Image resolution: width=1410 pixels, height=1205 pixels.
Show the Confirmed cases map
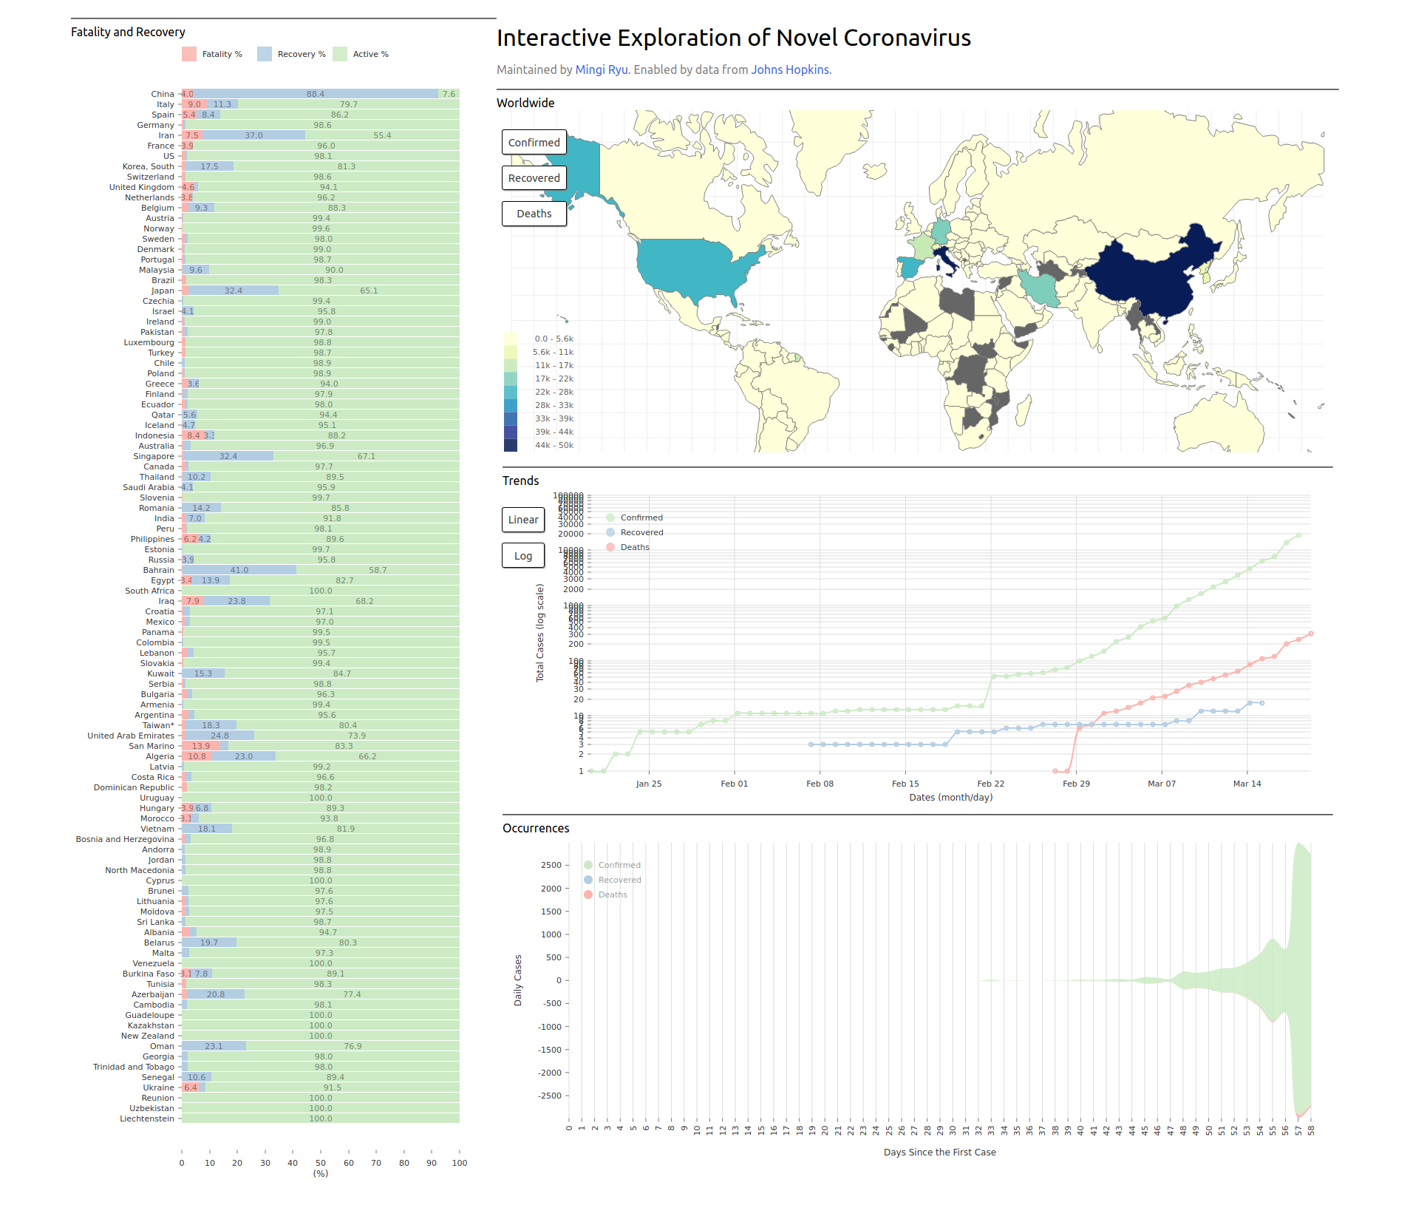[x=534, y=142]
